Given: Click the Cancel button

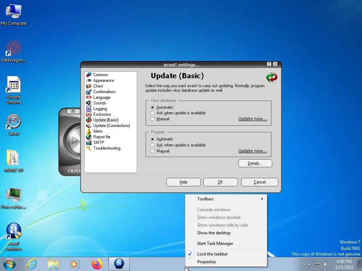Looking at the screenshot, I should [259, 182].
